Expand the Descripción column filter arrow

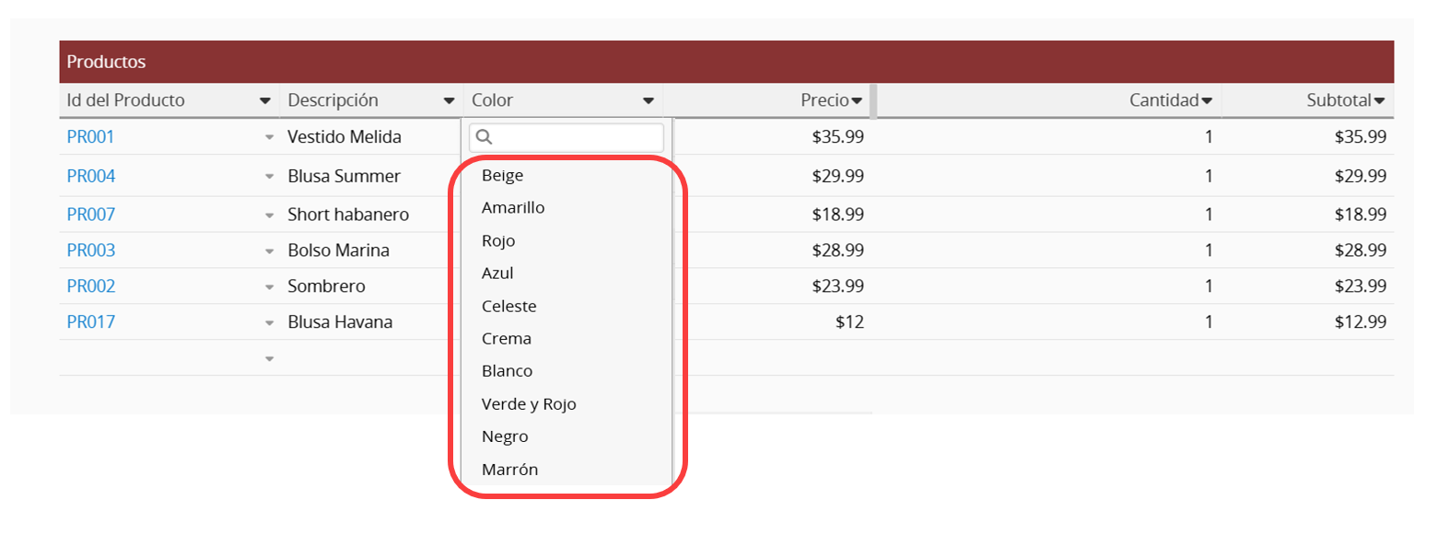[x=449, y=101]
